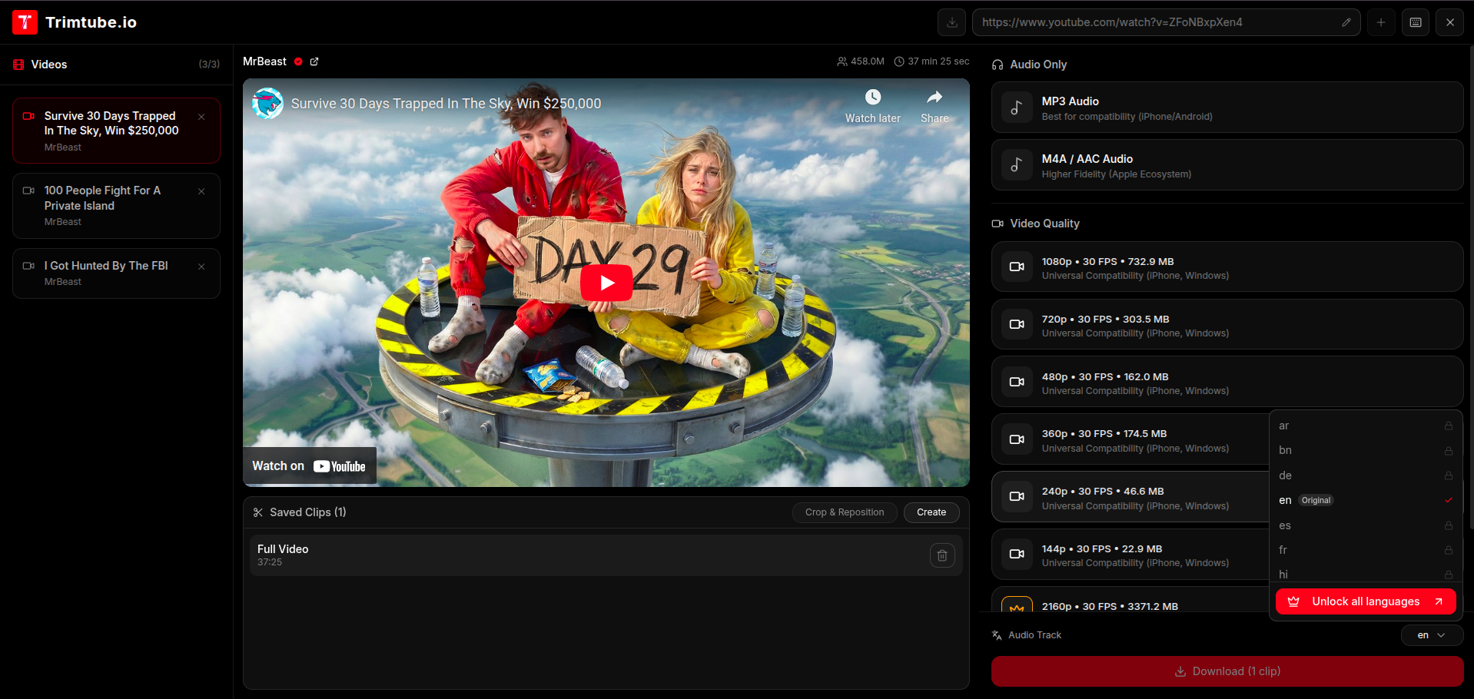Select 'I Got Hunted By The FBI' video
Image resolution: width=1474 pixels, height=699 pixels.
click(116, 273)
